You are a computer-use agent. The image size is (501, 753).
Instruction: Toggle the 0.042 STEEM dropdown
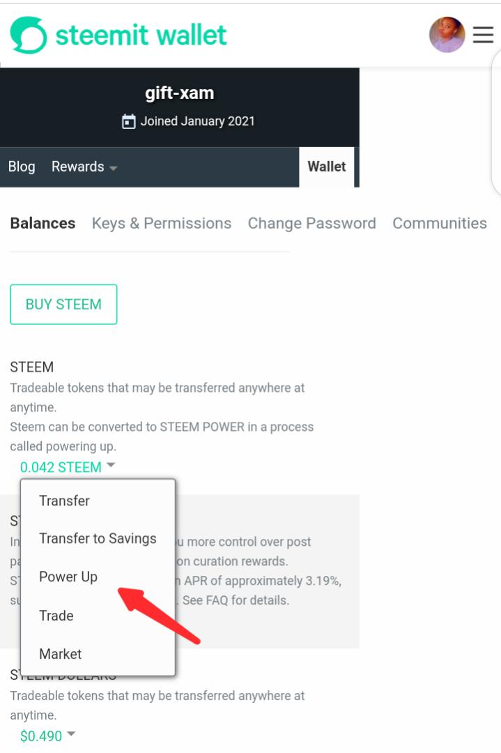point(67,467)
